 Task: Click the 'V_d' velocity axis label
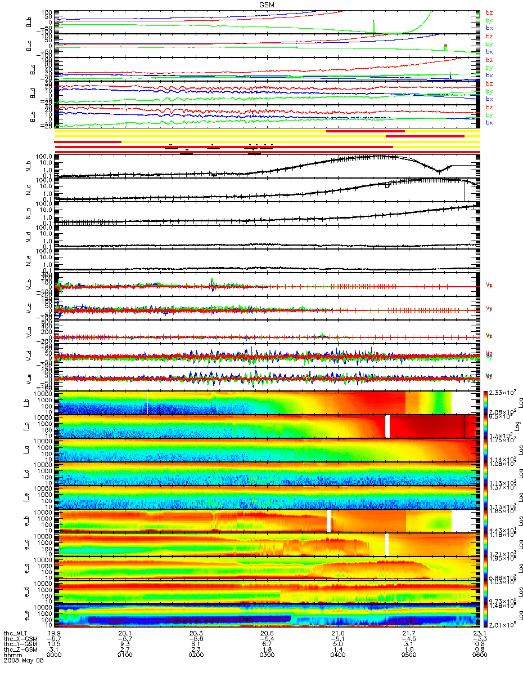28,355
